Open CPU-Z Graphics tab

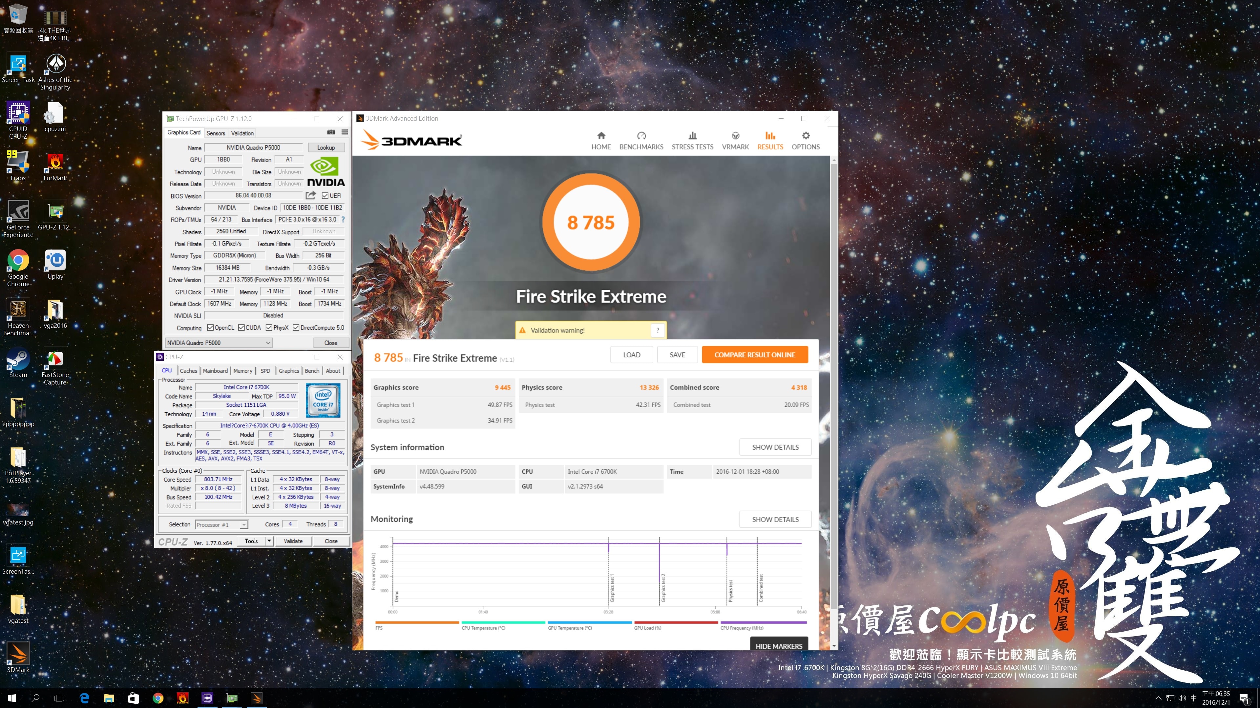point(289,371)
